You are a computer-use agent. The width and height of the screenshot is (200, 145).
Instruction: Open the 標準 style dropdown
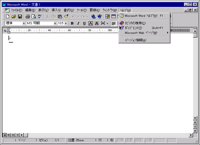[24, 23]
